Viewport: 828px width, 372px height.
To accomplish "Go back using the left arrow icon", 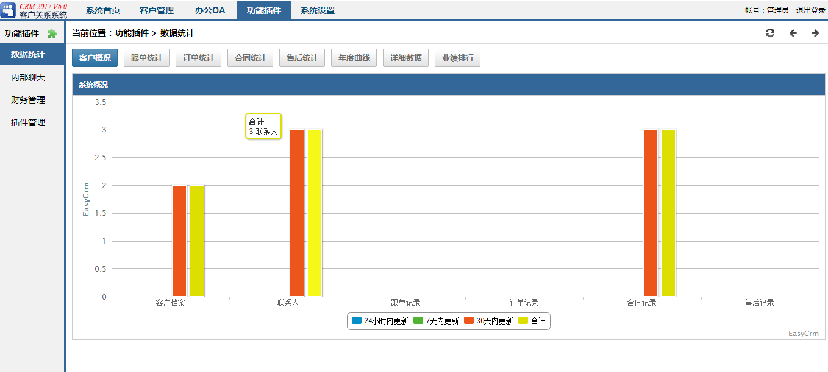I will coord(793,33).
